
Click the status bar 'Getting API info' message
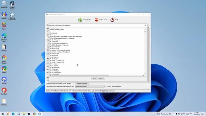pos(80,91)
